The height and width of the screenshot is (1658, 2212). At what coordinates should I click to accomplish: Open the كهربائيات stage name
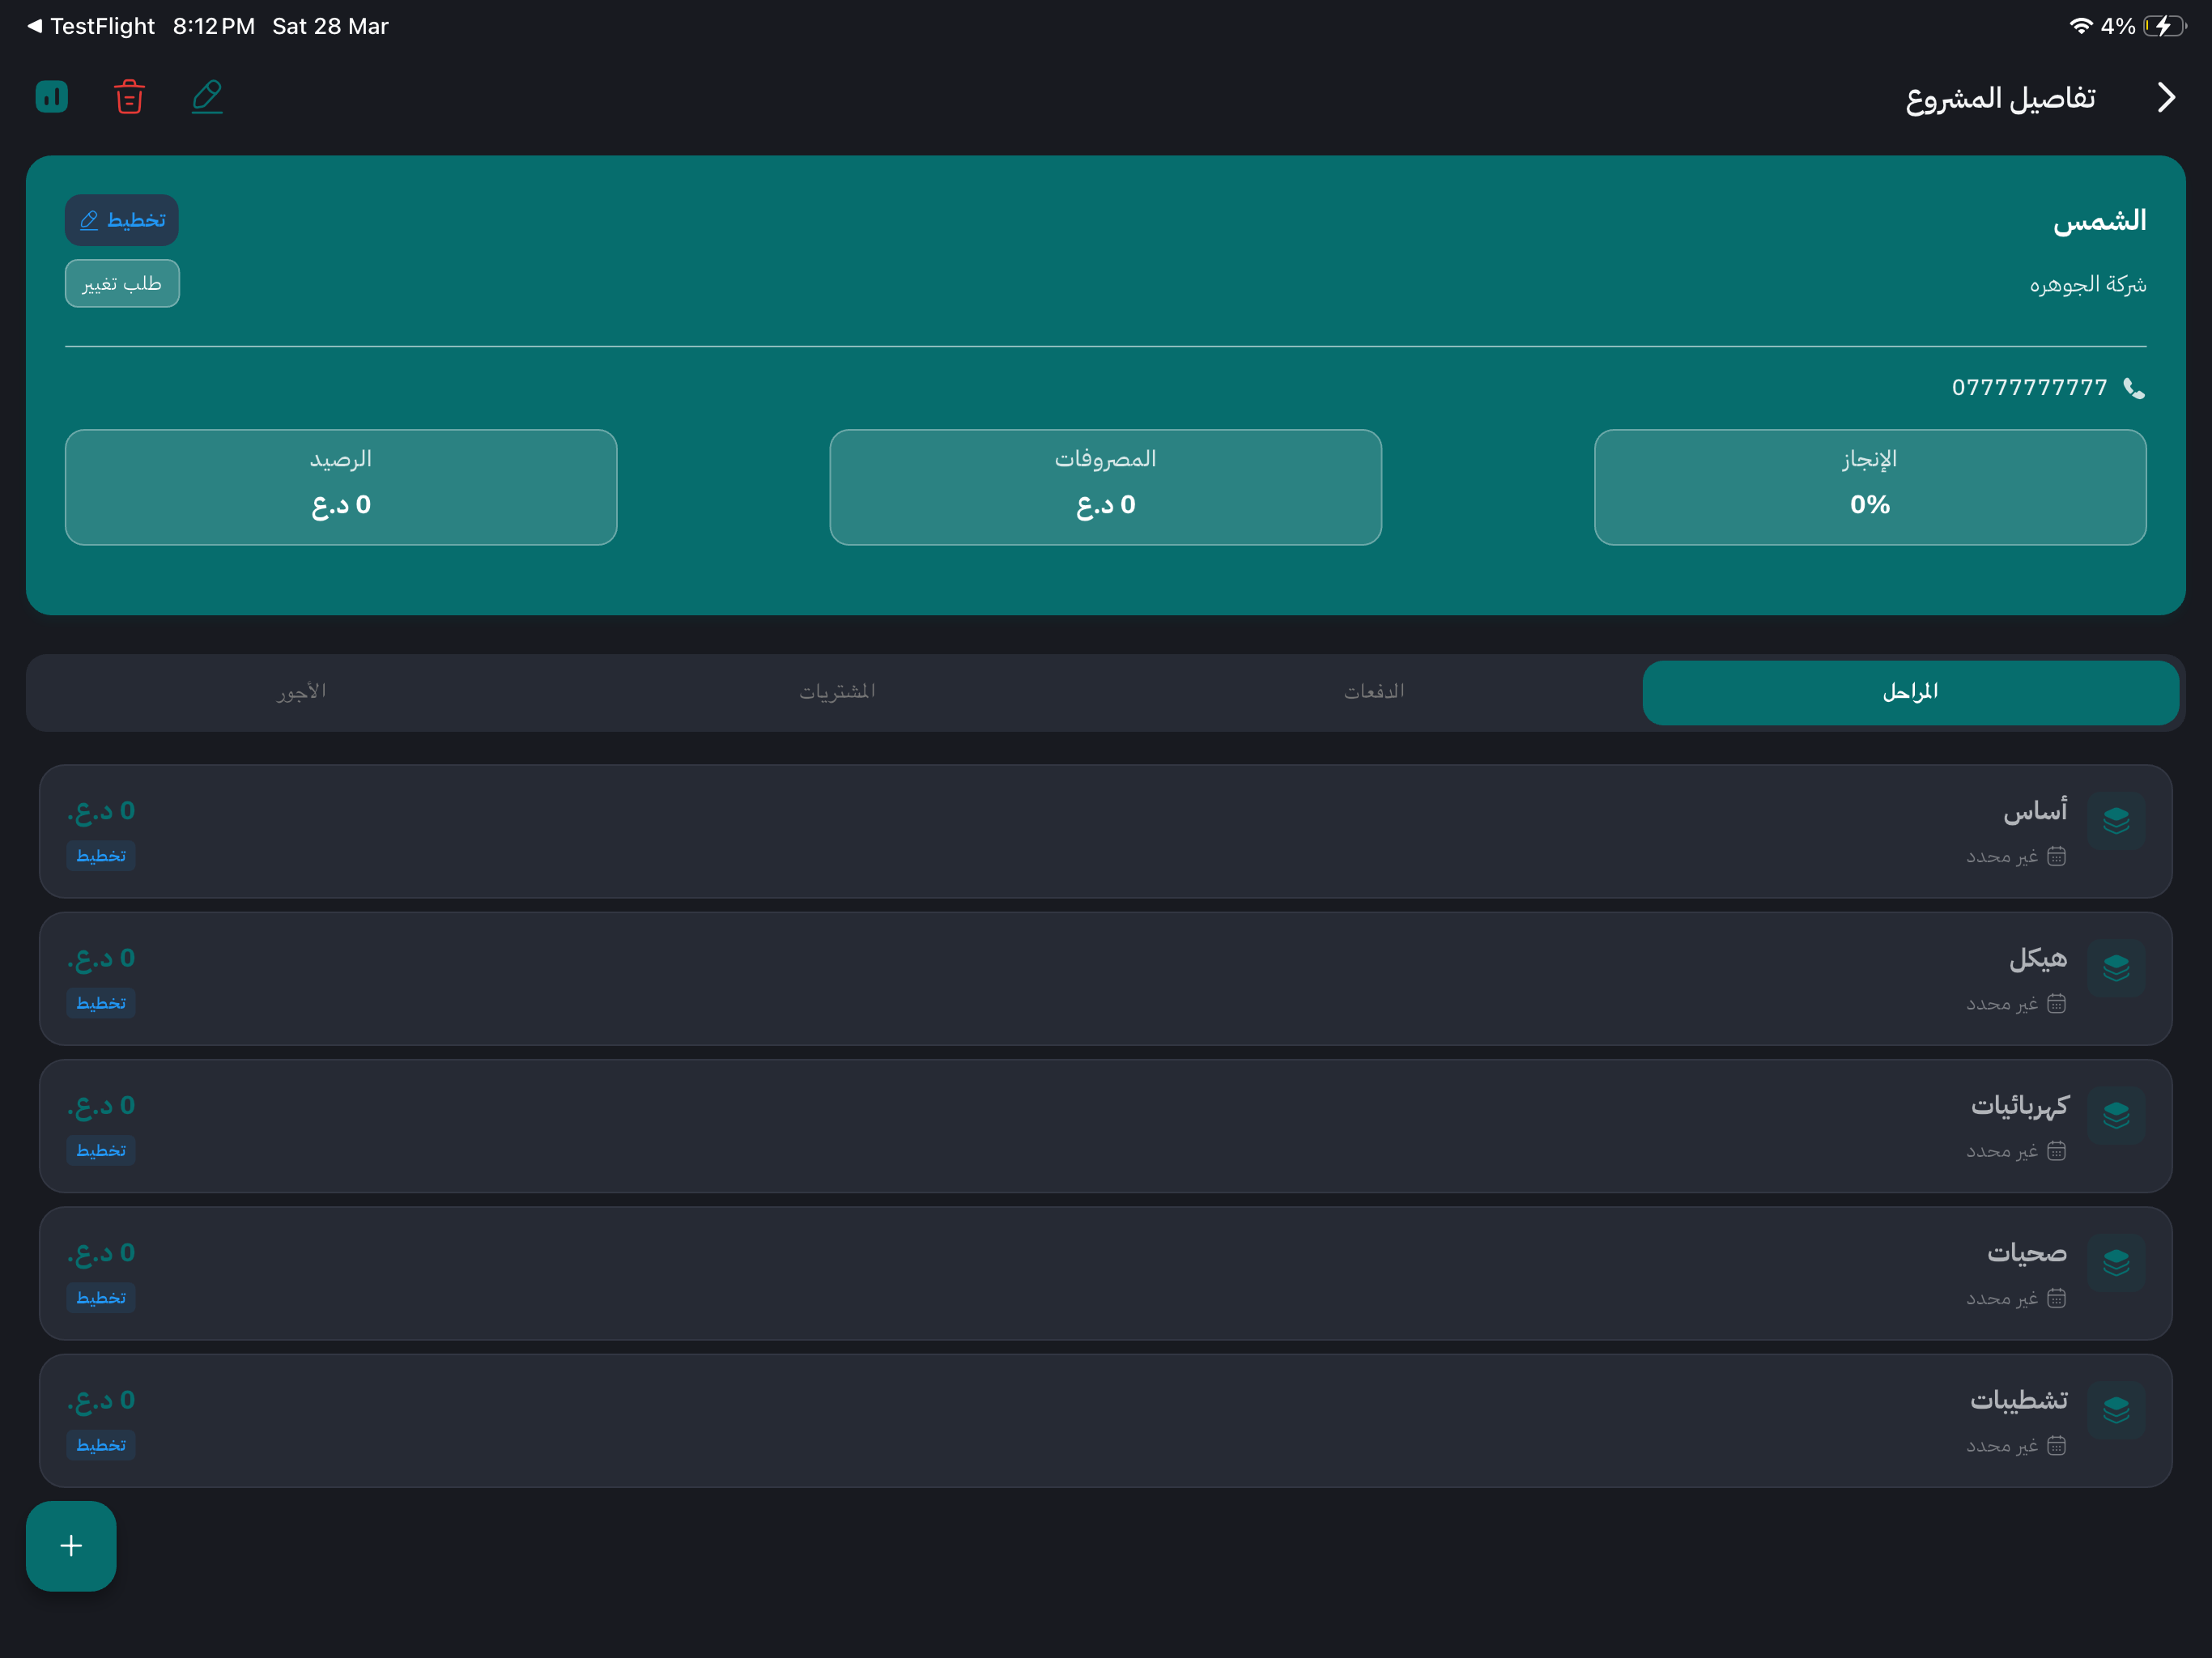pyautogui.click(x=2019, y=1105)
